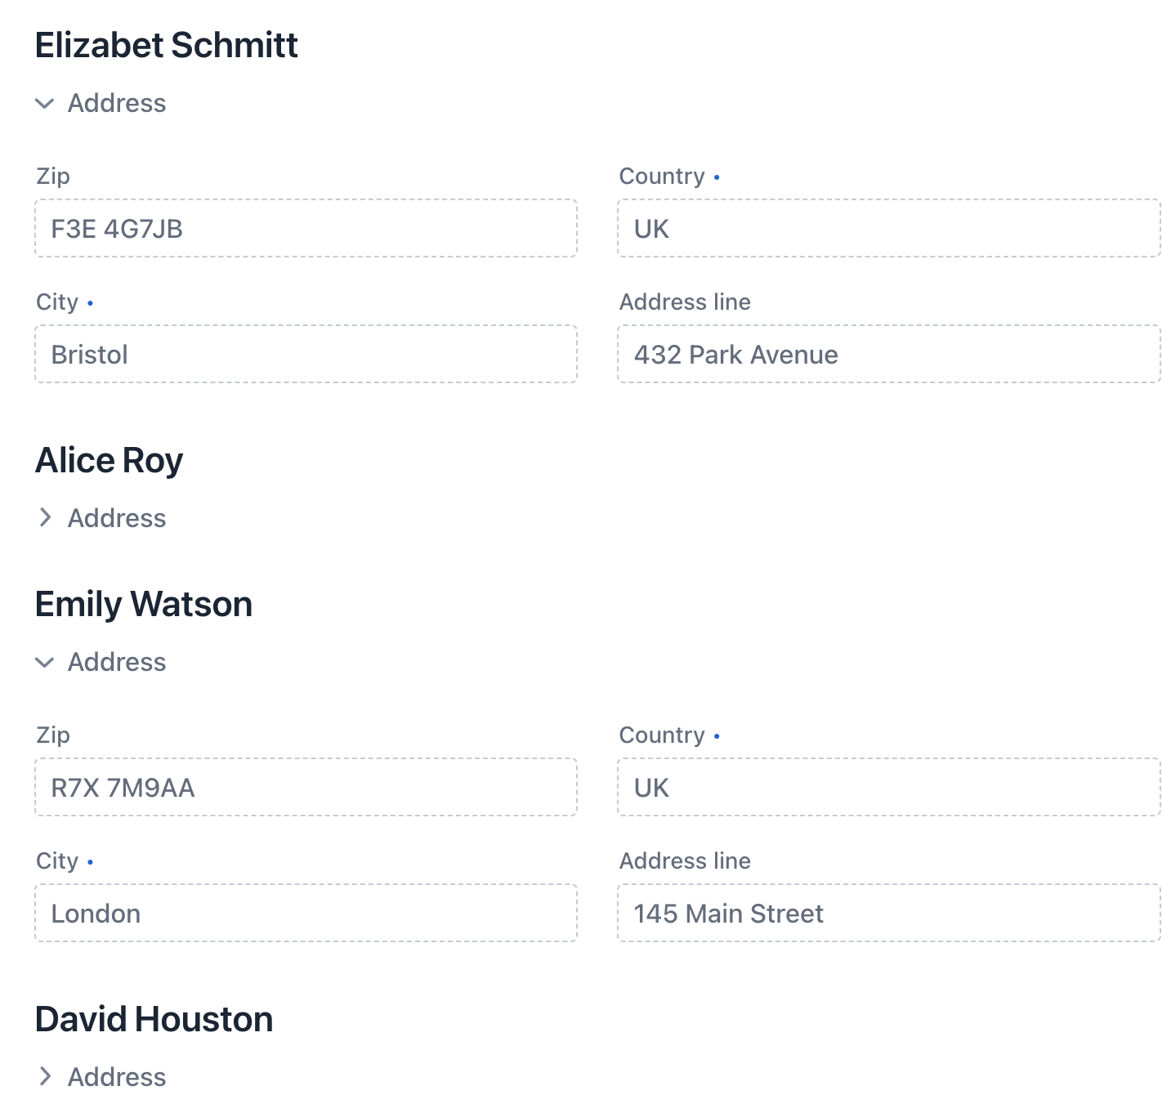The width and height of the screenshot is (1162, 1113).
Task: Click City field containing London
Action: click(306, 914)
